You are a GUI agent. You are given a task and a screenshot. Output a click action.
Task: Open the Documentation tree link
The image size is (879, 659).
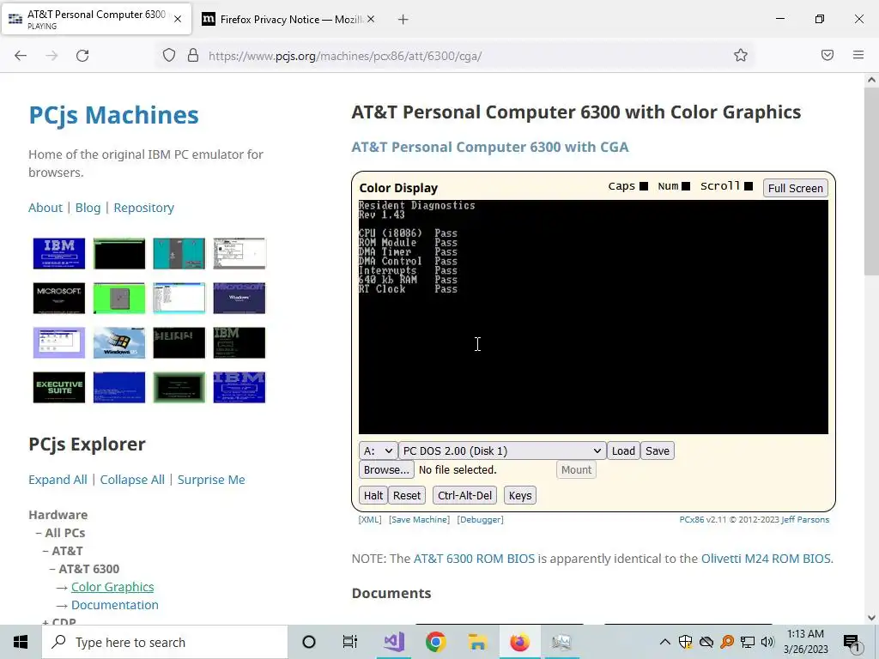pyautogui.click(x=115, y=605)
